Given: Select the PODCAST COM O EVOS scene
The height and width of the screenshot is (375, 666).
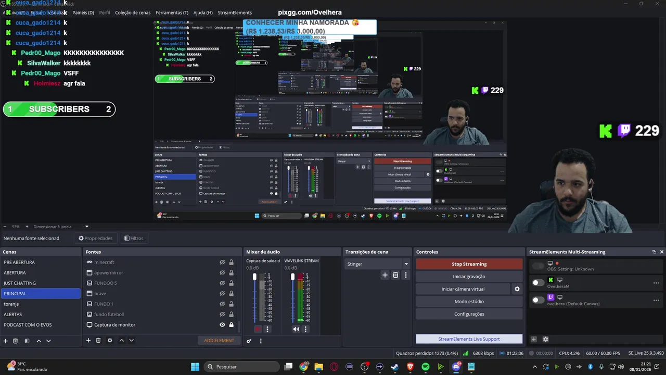Looking at the screenshot, I should click(x=41, y=325).
